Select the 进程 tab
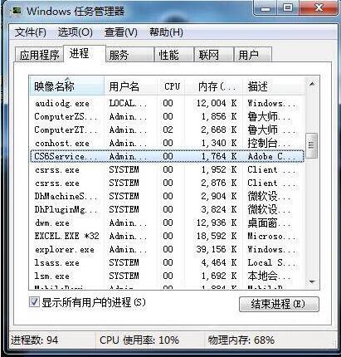This screenshot has width=341, height=357. coord(85,53)
